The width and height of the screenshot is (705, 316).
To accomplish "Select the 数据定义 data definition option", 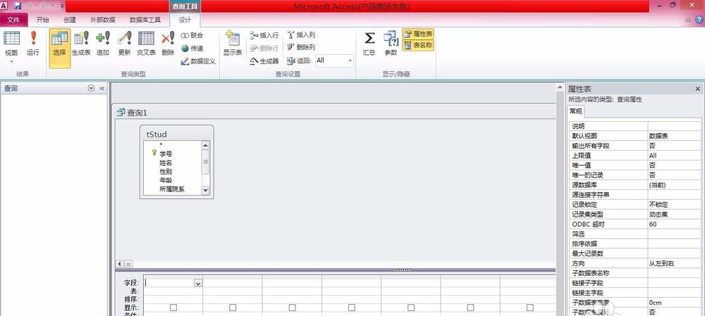I will point(198,61).
